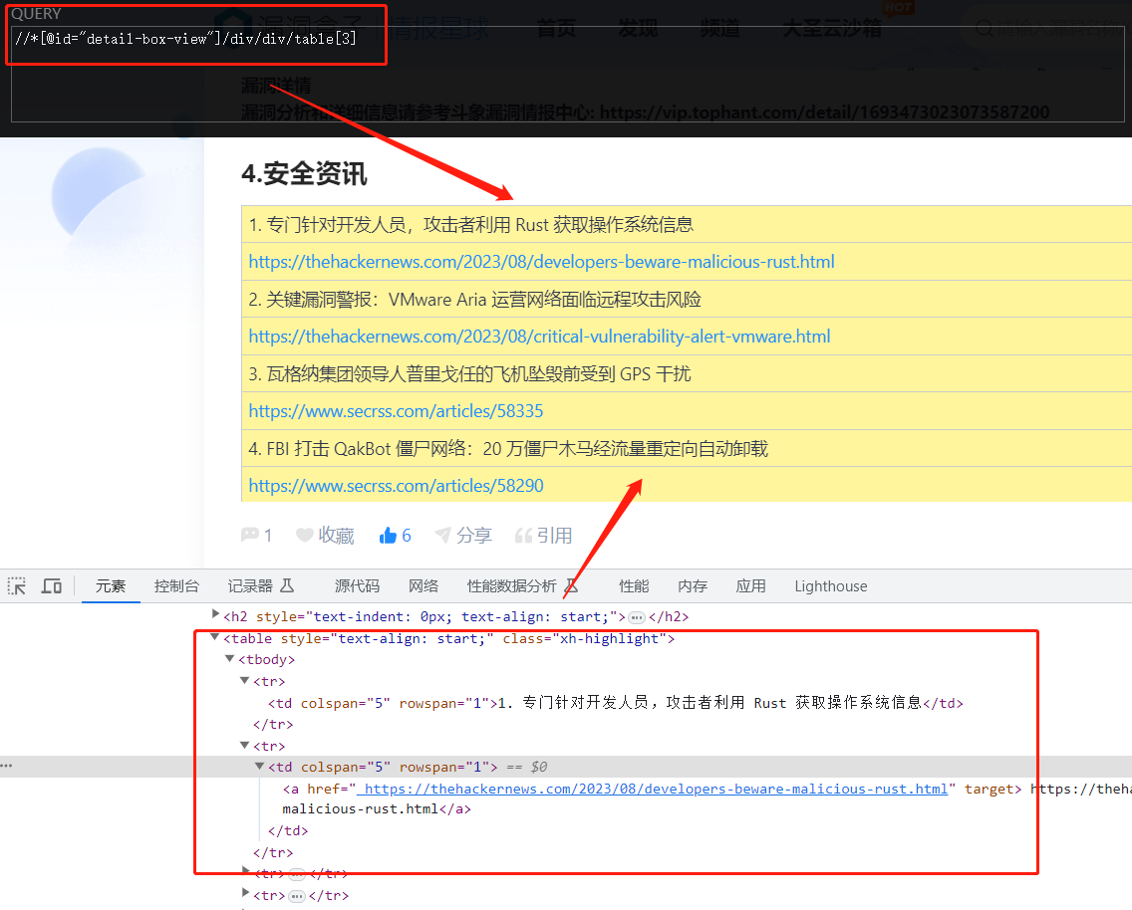
Task: Click the three-dots gutter icon beside selected row
Action: pyautogui.click(x=7, y=766)
